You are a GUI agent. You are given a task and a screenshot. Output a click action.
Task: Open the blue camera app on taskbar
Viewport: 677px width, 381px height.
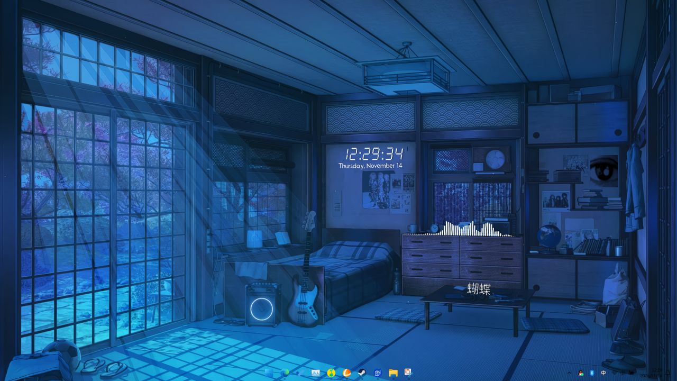point(378,373)
